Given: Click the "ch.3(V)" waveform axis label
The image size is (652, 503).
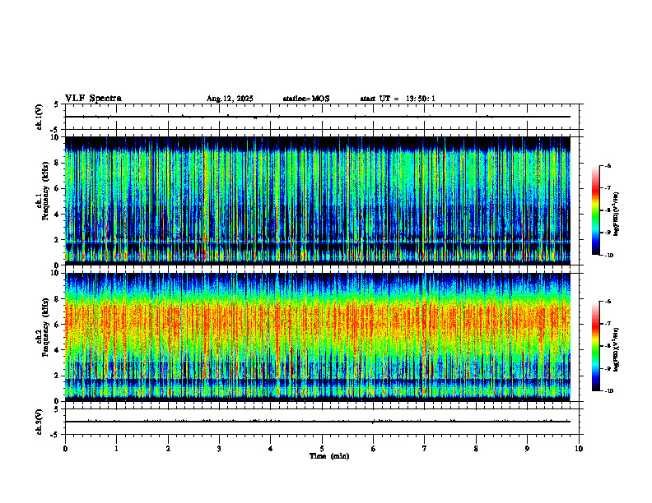Looking at the screenshot, I should tap(40, 422).
